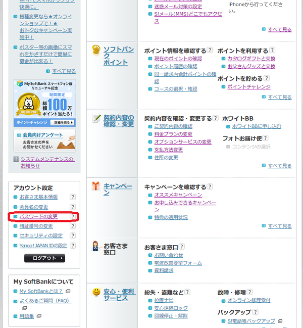Open 料金プランの変更 link
303x328 pixels.
click(x=173, y=134)
